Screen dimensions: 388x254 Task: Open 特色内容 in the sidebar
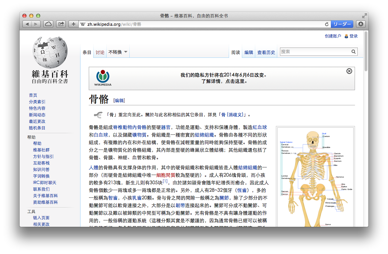[37, 108]
